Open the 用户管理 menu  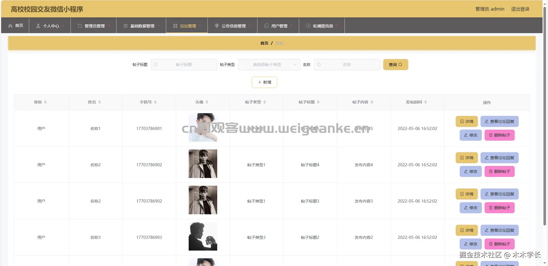[x=278, y=25]
